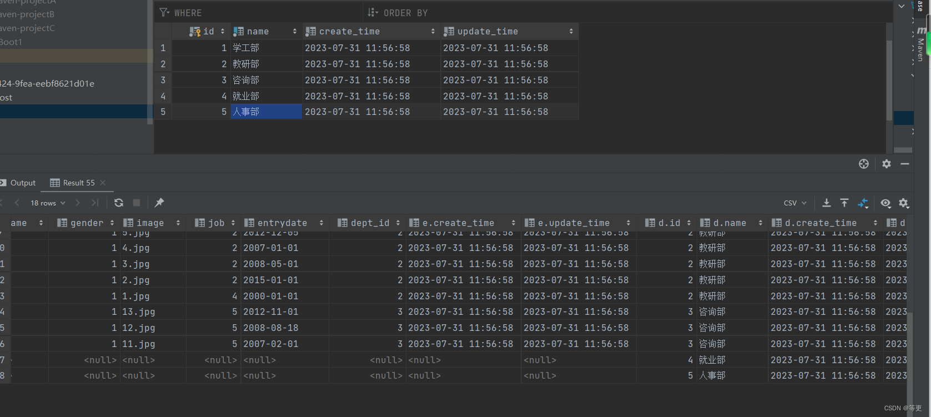Image resolution: width=931 pixels, height=417 pixels.
Task: Click the entrydate column header icon
Action: (x=249, y=223)
